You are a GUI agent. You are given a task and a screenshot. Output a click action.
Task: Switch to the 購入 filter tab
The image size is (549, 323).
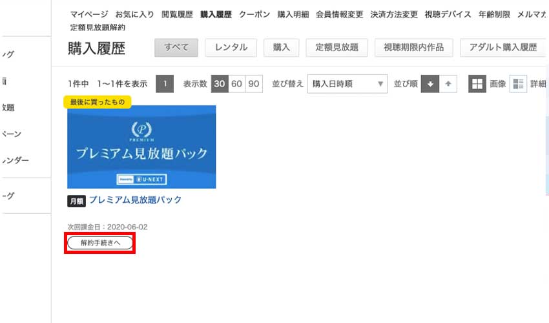(281, 47)
